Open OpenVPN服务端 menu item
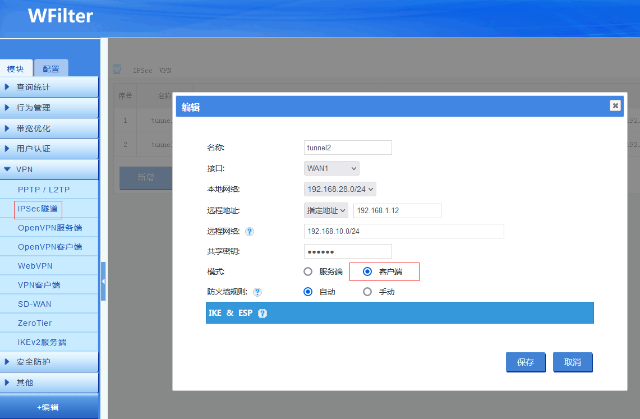Viewport: 640px width, 419px height. tap(50, 228)
